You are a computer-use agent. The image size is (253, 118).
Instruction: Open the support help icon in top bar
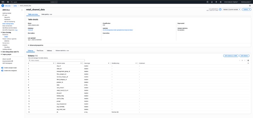(x=216, y=2)
